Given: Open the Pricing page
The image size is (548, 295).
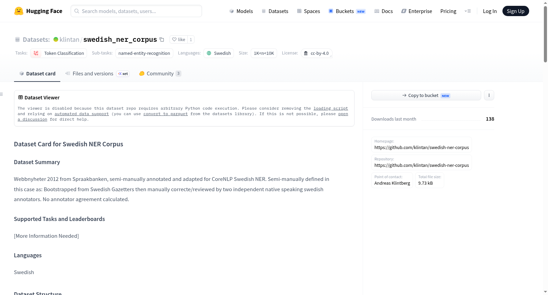Looking at the screenshot, I should pyautogui.click(x=448, y=11).
